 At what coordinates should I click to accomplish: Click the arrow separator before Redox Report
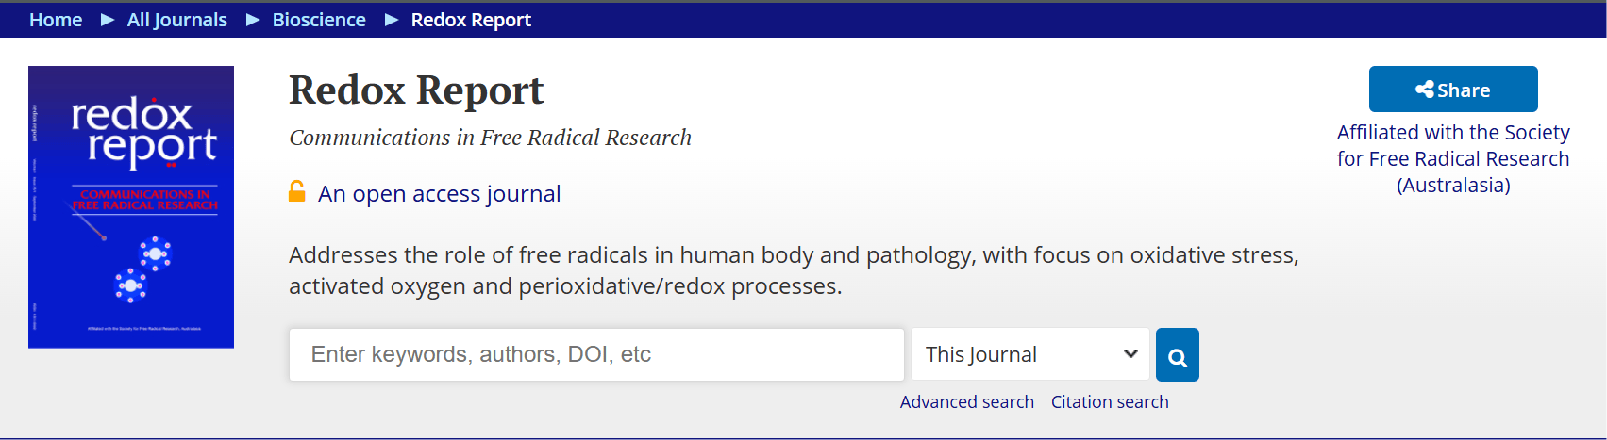click(392, 20)
